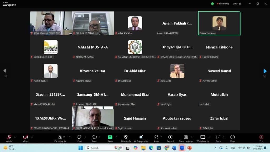Open the View layout menu

coord(237,4)
